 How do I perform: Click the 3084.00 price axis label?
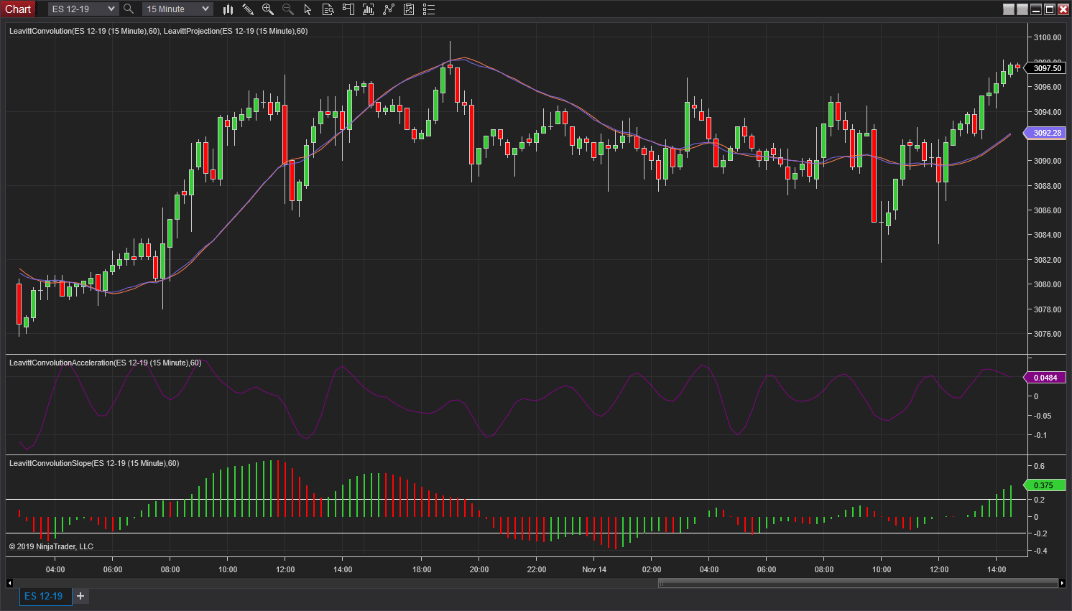pos(1048,235)
